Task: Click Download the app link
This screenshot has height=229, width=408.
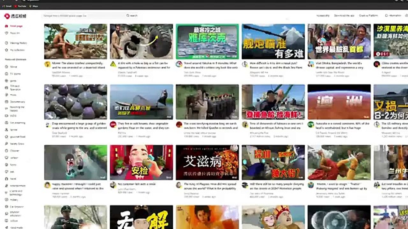Action: click(344, 16)
